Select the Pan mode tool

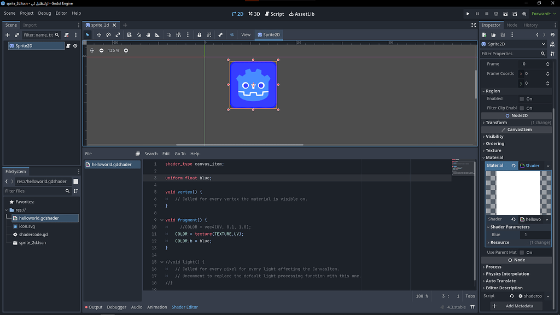148,34
